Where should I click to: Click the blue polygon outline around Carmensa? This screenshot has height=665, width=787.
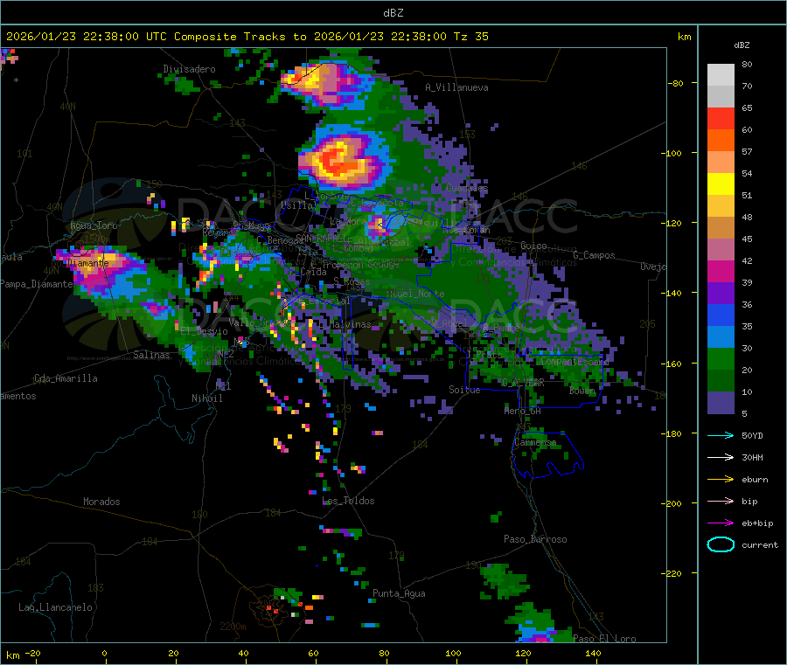tap(547, 454)
